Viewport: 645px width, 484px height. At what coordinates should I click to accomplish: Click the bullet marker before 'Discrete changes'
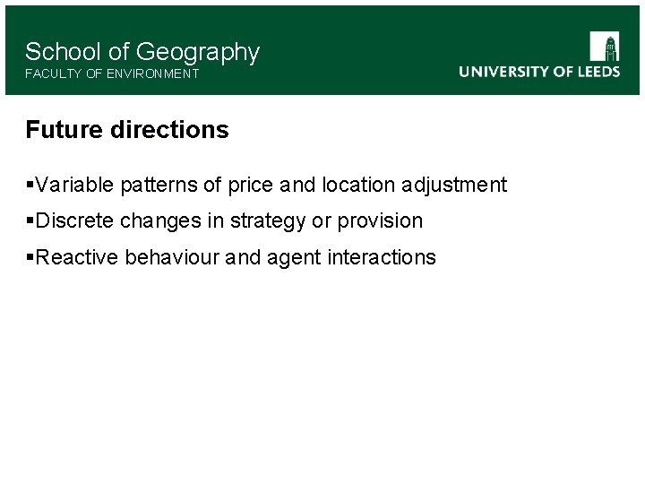click(30, 220)
